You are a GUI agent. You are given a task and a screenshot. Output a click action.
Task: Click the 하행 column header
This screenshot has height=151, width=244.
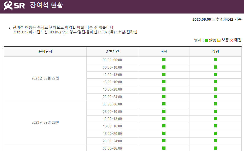click(x=164, y=51)
